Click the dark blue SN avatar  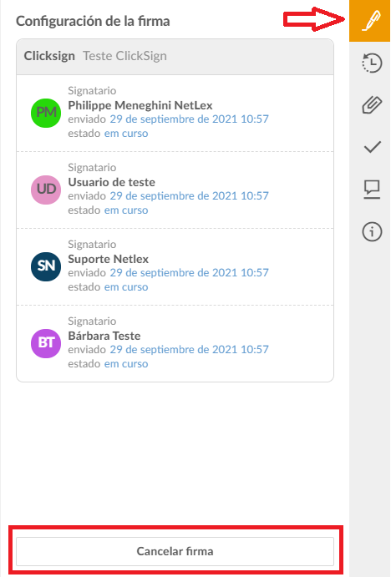click(x=46, y=266)
